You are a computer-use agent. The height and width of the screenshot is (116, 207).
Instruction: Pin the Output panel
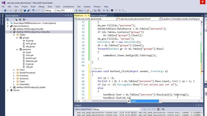(x=199, y=105)
